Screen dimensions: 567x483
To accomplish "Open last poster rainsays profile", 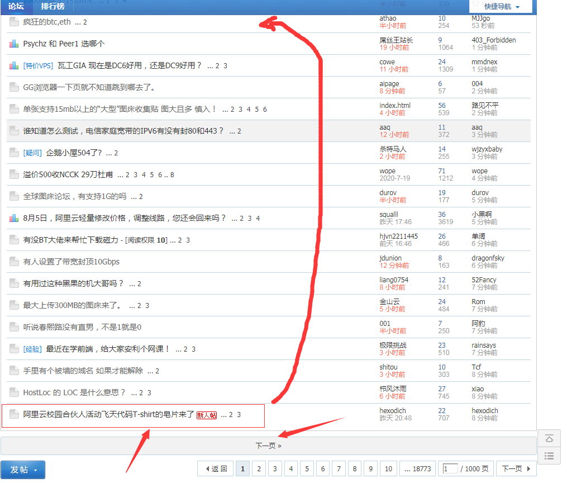I will 484,345.
